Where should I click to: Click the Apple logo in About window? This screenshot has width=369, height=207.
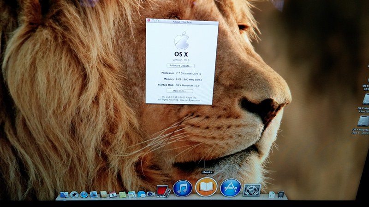(182, 40)
